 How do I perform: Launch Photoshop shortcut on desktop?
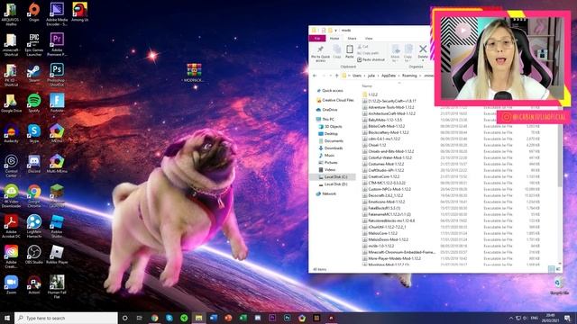[57, 75]
